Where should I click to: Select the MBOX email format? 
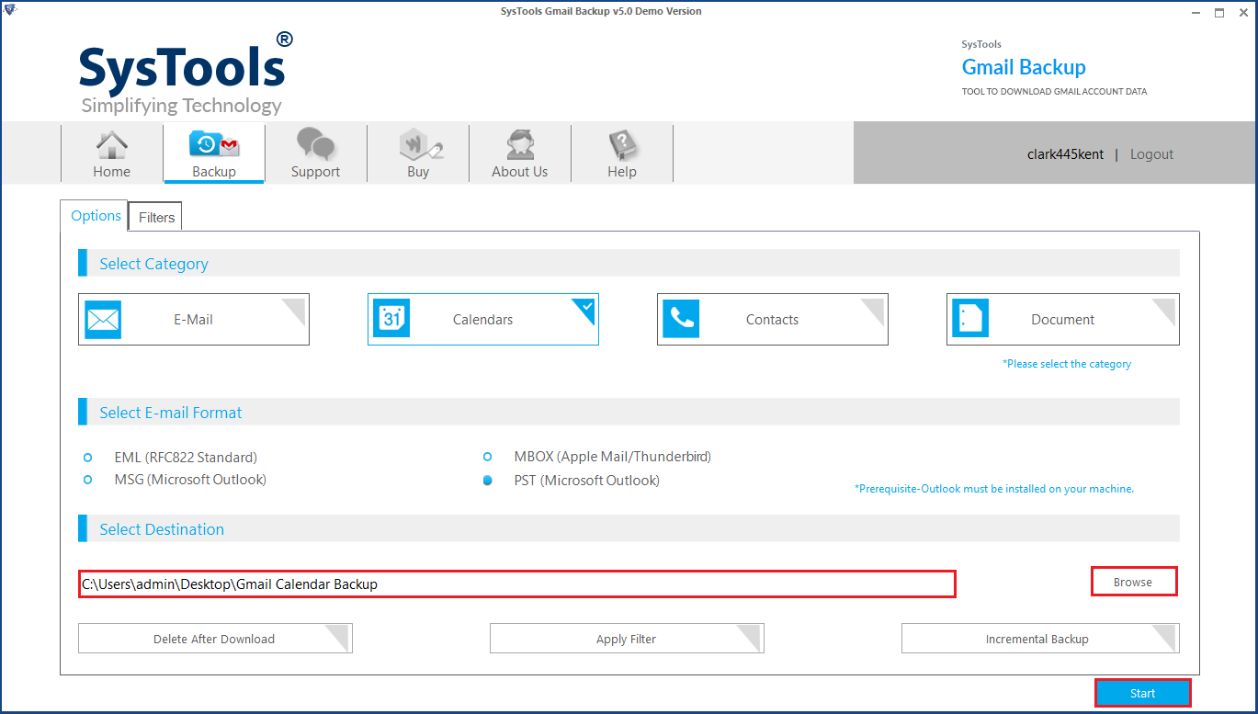[x=487, y=456]
